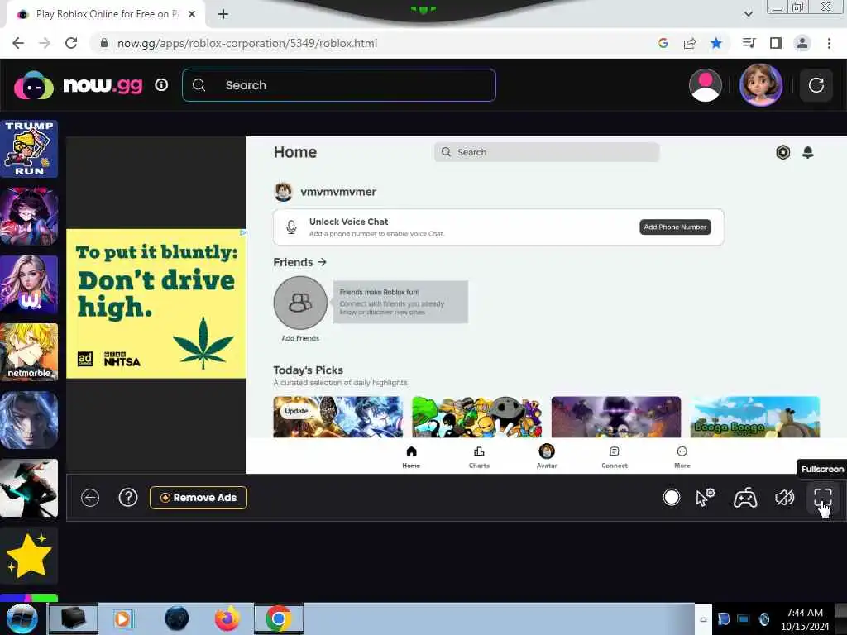Viewport: 847px width, 635px height.
Task: Open the yellow star sidebar icon
Action: pyautogui.click(x=29, y=556)
